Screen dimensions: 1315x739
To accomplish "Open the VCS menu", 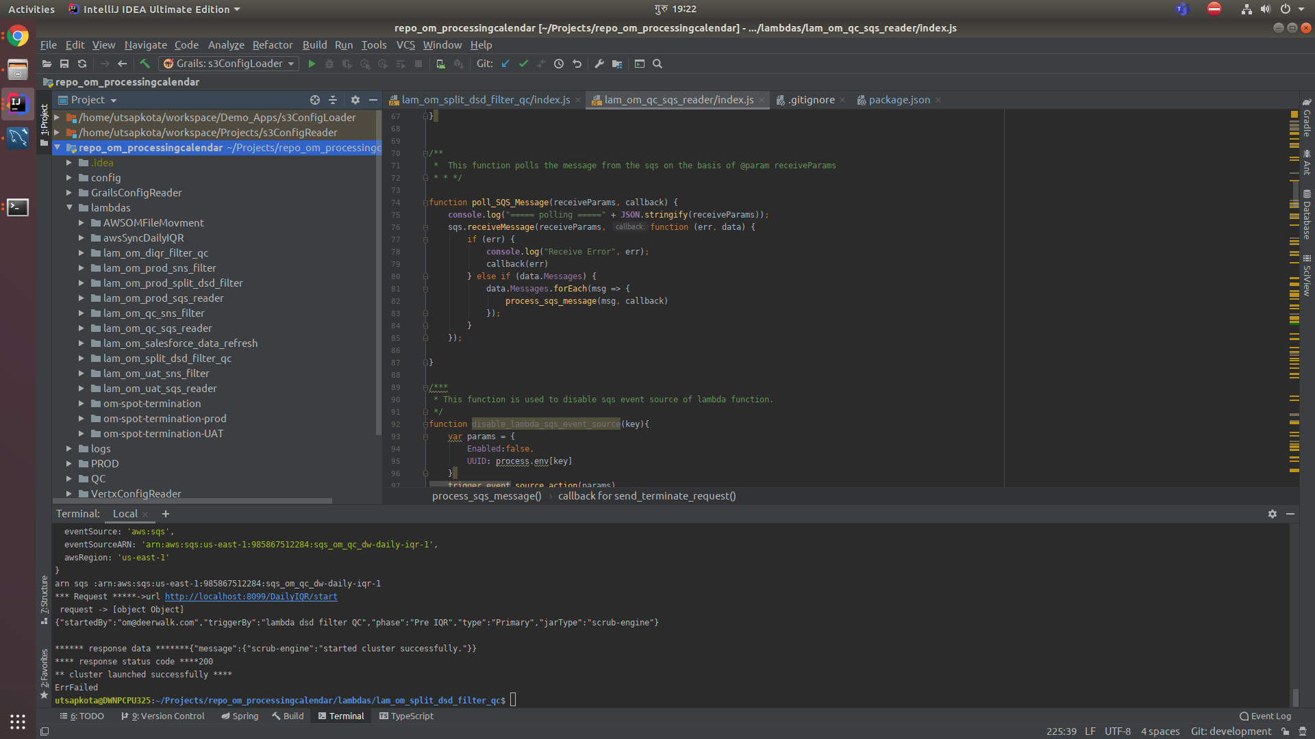I will coord(405,45).
